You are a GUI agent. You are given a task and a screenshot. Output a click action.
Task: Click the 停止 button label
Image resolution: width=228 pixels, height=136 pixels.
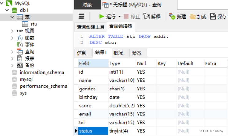(x=135, y=17)
